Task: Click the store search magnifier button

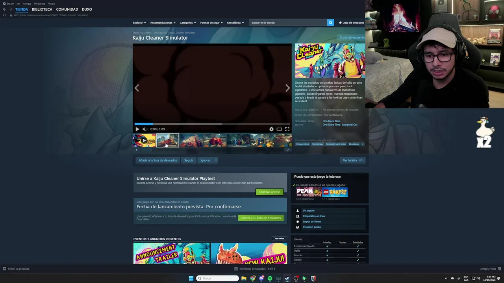Action: point(330,22)
